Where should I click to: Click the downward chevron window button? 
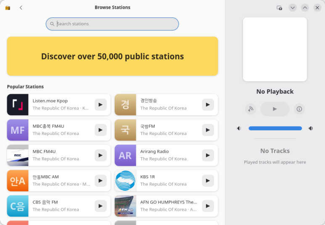[x=293, y=8]
